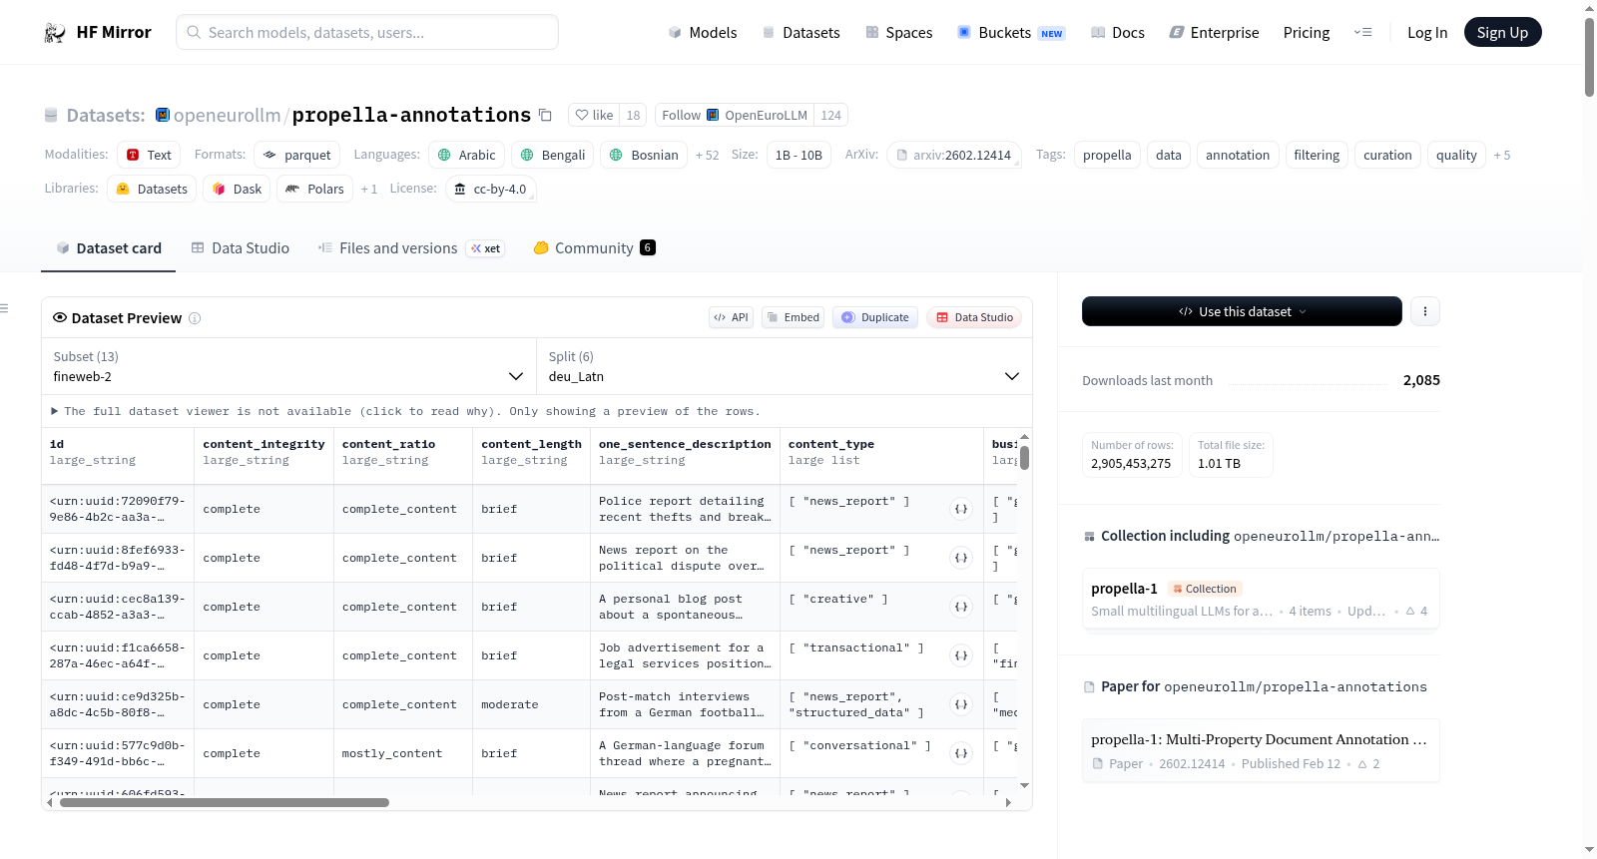Click the OpenEuroLLM organization avatar icon
The image size is (1597, 859).
point(713,115)
